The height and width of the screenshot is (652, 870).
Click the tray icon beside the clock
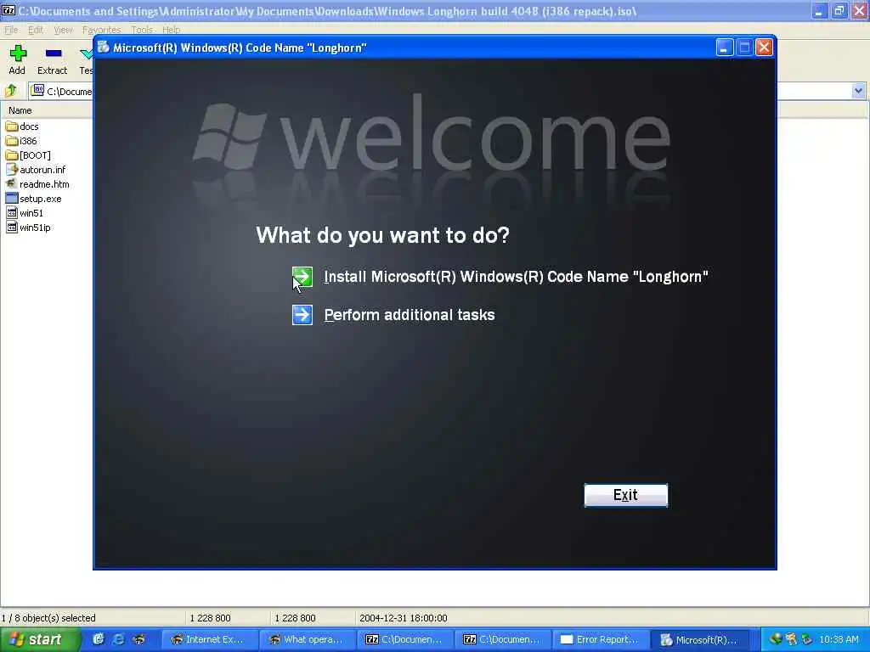pos(807,639)
